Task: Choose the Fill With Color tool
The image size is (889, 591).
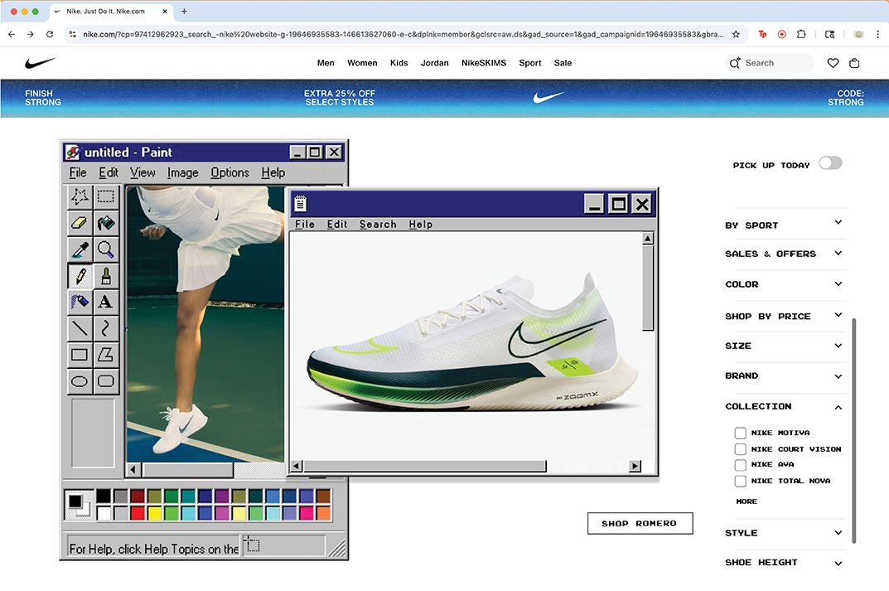Action: pos(105,222)
